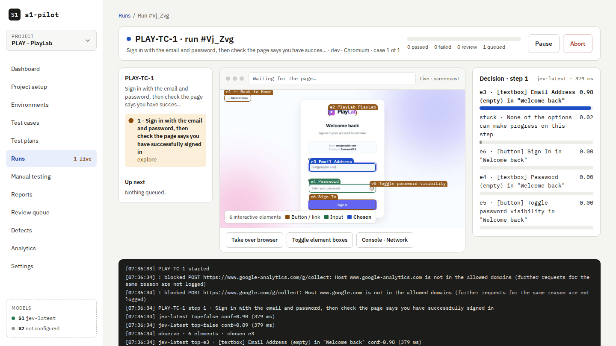
Task: Click the '1 queued' counter in the header
Action: point(494,47)
